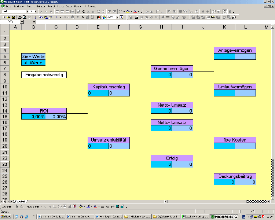The height and width of the screenshot is (220, 275).
Task: Open the AutoFormen drawing menu button
Action: 34,206
